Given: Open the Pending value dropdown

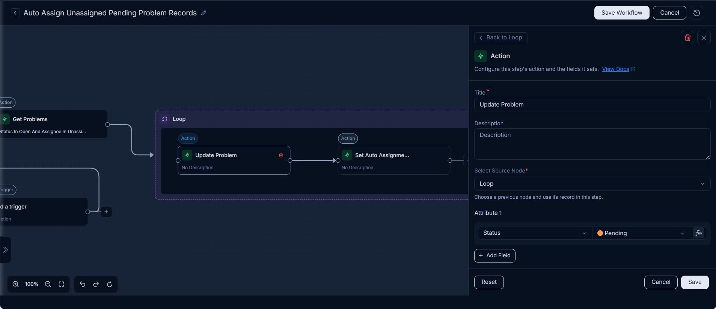Looking at the screenshot, I should 642,233.
